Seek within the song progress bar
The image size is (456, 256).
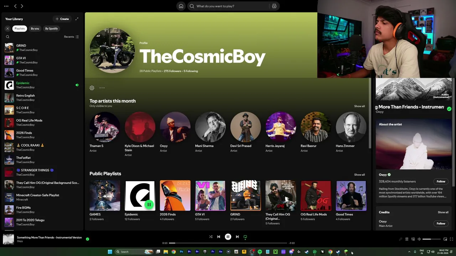pyautogui.click(x=228, y=243)
